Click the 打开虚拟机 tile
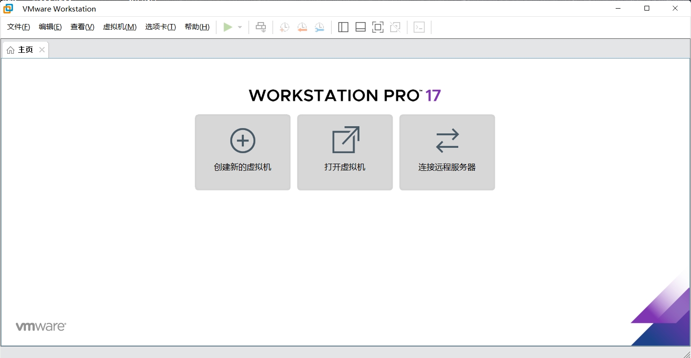Screen dimensions: 691x358 click(x=345, y=152)
